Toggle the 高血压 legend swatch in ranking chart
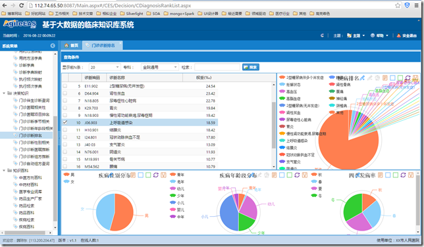 click(x=282, y=91)
